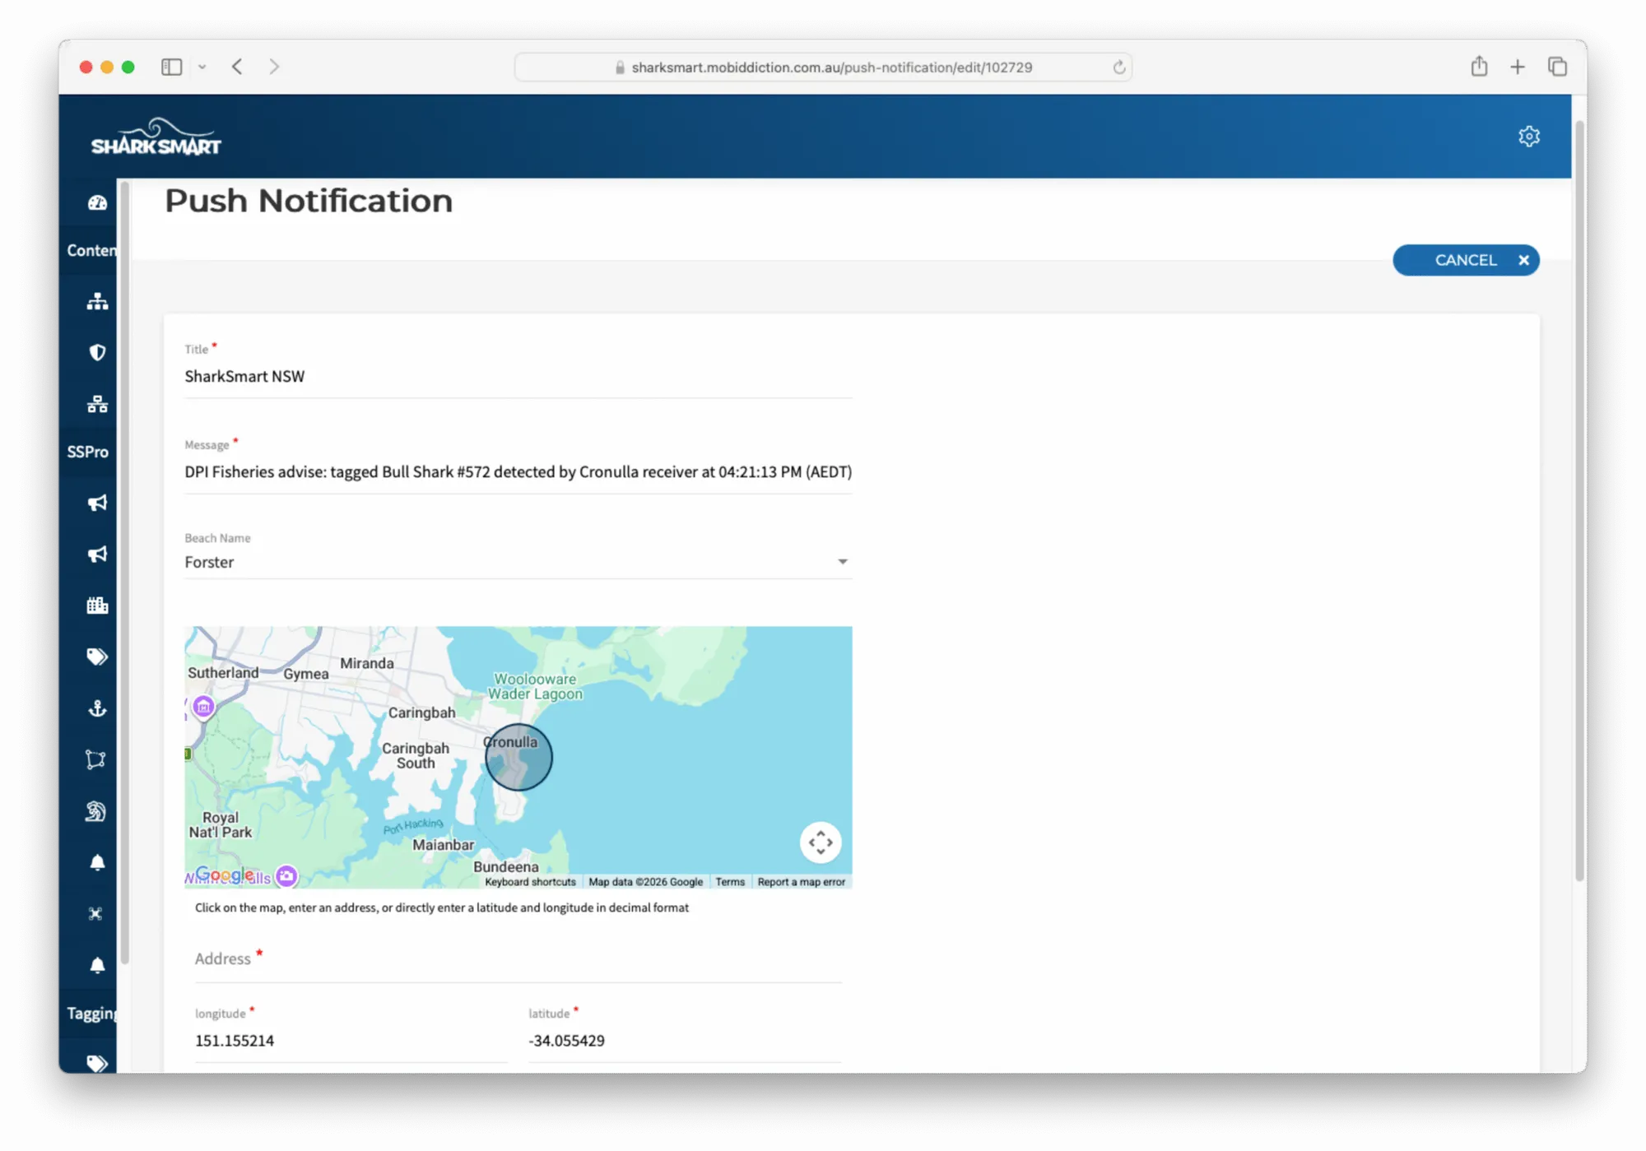Screen dimensions: 1646x1151
Task: Select the anchor icon in the sidebar
Action: coord(97,708)
